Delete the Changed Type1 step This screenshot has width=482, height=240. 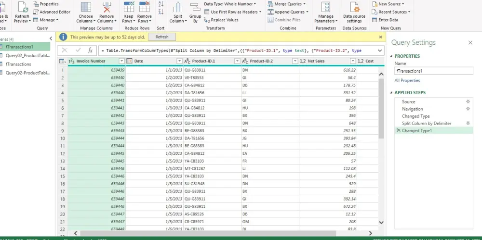pos(399,130)
